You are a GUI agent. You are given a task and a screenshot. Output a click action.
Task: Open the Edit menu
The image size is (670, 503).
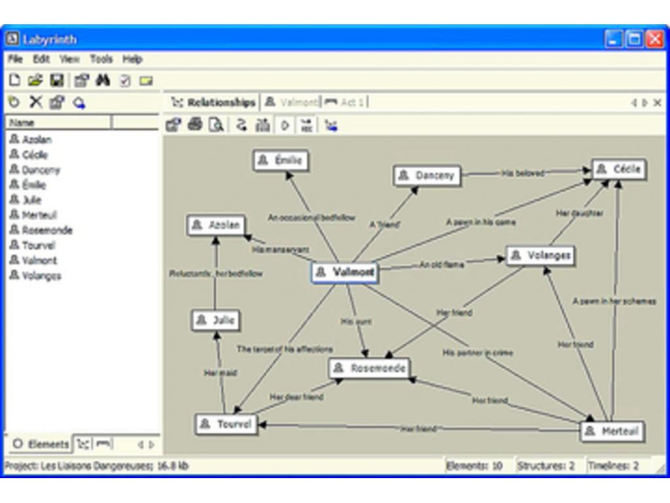tap(41, 59)
